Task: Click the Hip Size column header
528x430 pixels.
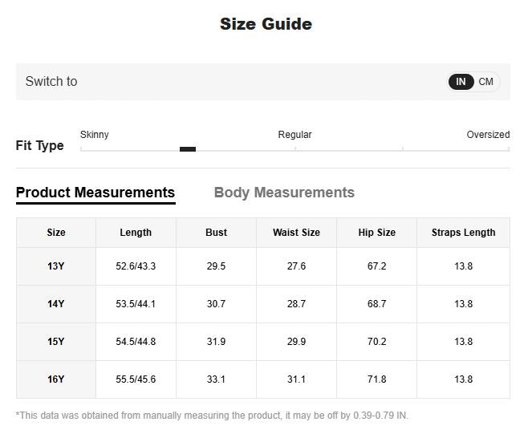Action: click(377, 233)
